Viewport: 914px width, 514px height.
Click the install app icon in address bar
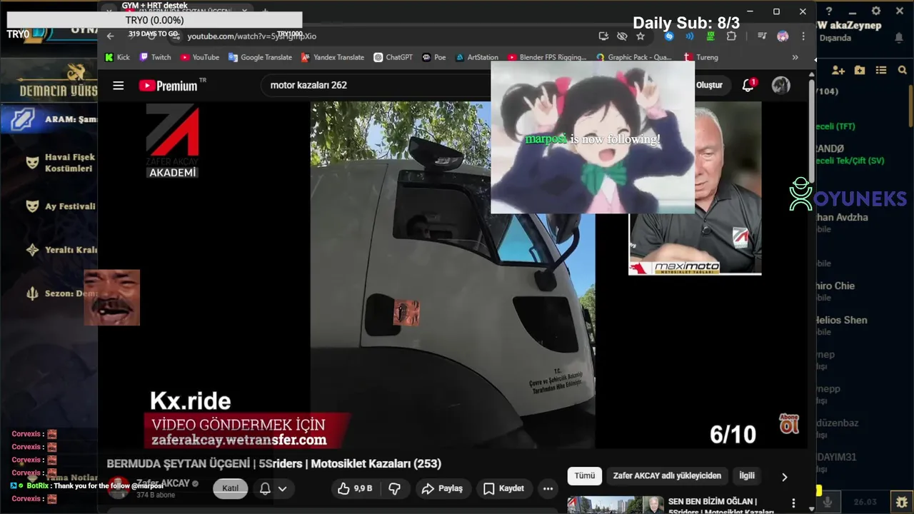coord(603,36)
